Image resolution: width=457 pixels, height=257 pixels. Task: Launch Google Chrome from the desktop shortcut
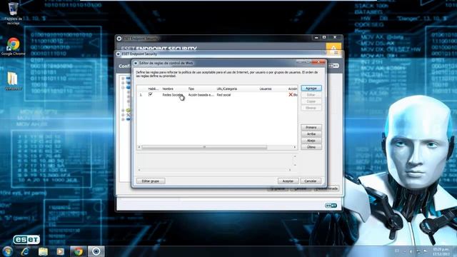pyautogui.click(x=13, y=46)
